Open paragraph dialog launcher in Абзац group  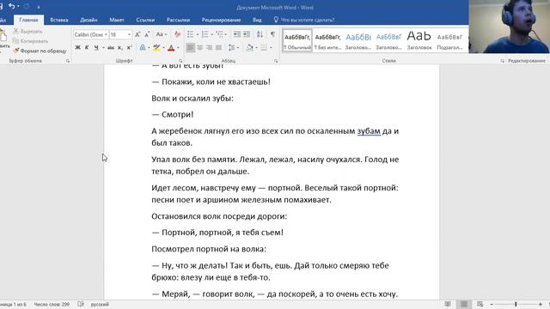tap(276, 61)
